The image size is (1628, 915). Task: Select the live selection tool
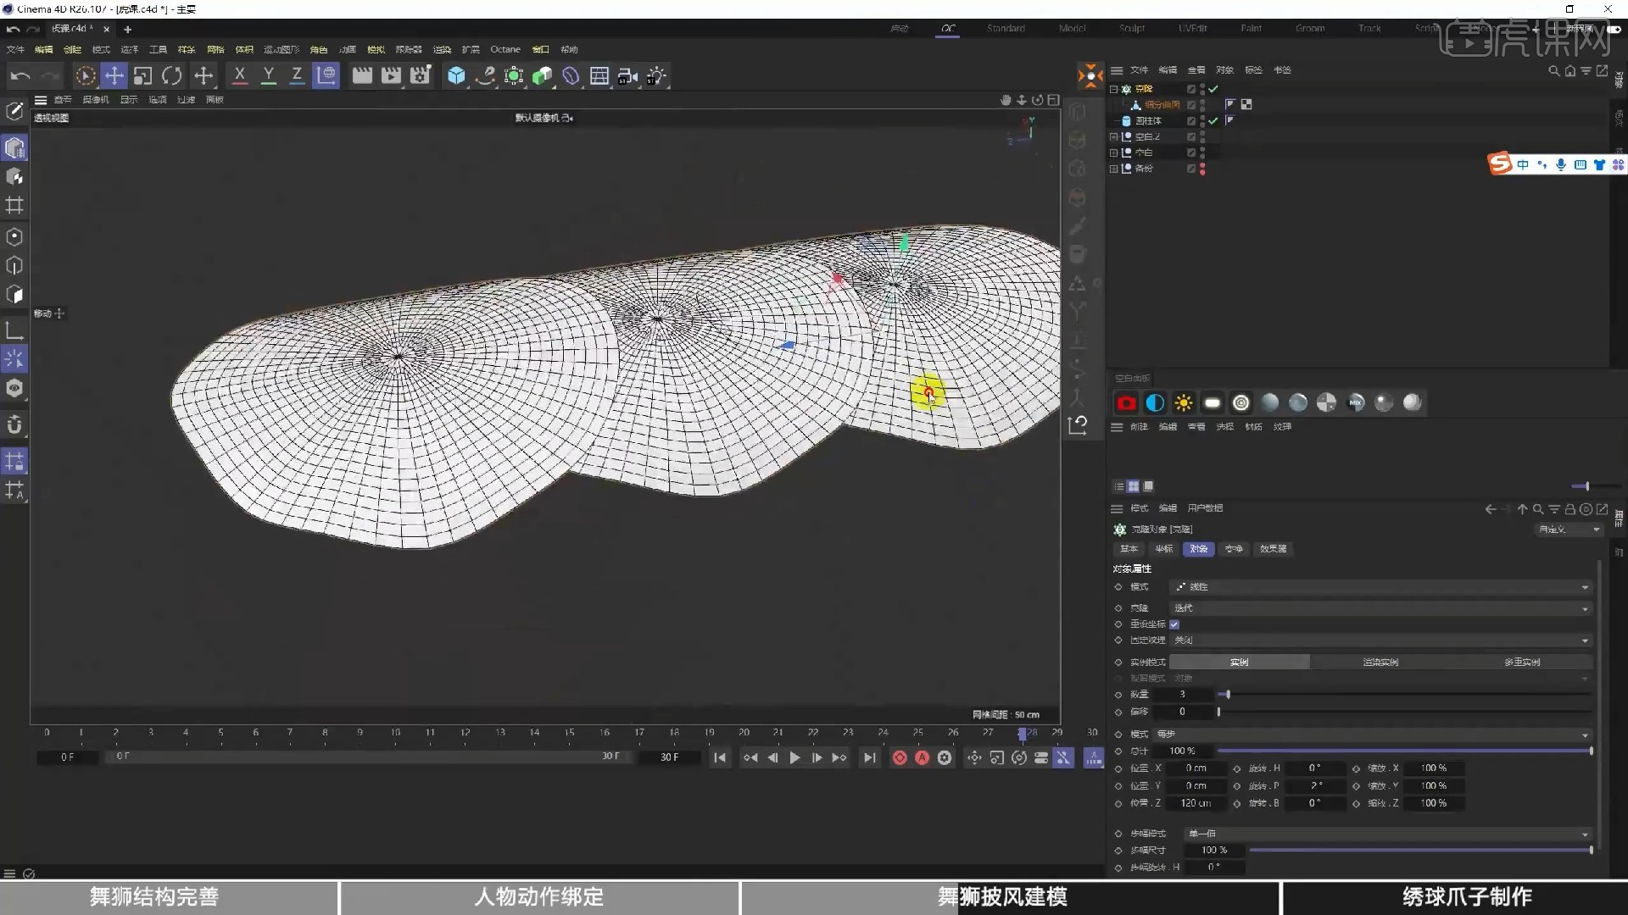click(85, 76)
